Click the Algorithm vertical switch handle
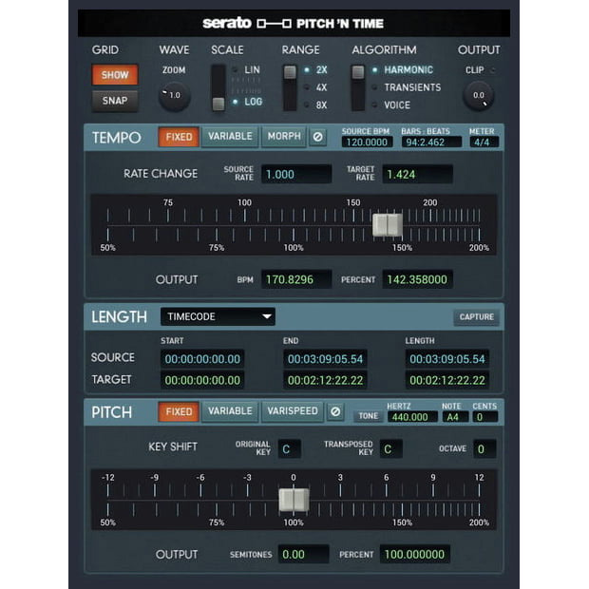The width and height of the screenshot is (589, 589). point(358,72)
